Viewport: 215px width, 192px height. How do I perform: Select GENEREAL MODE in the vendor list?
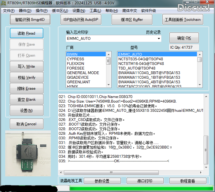pyautogui.click(x=86, y=73)
